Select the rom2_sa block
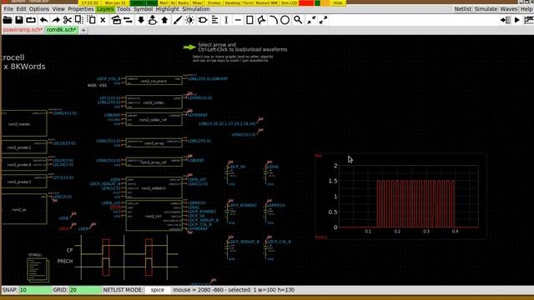The image size is (534, 300). click(x=24, y=210)
